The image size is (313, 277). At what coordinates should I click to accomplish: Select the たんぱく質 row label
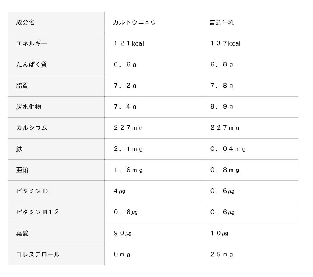pyautogui.click(x=32, y=64)
